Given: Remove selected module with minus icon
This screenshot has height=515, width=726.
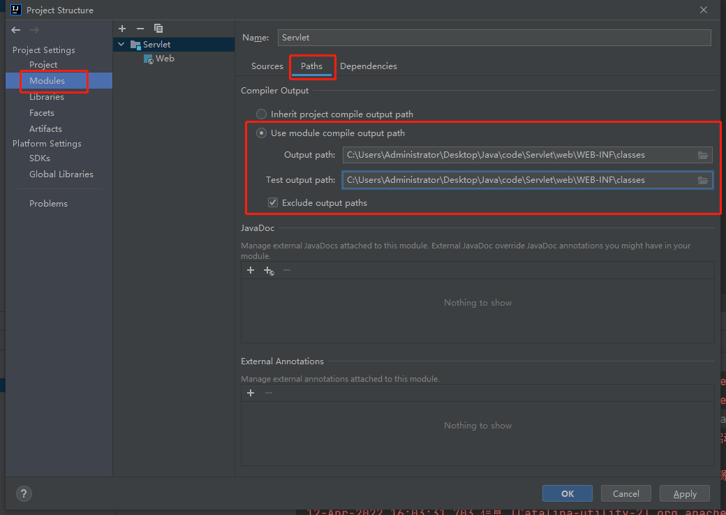Looking at the screenshot, I should (x=140, y=29).
